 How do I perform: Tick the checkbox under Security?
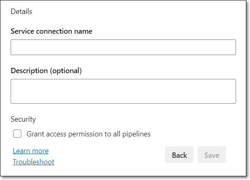pyautogui.click(x=17, y=134)
